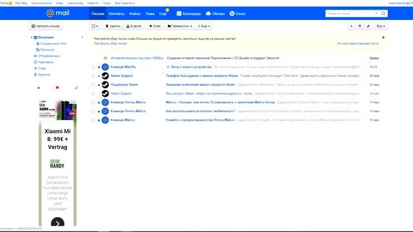Tick checkbox for запрос на изменение адреса email
Viewport: 413px width, 232px height.
93,93
